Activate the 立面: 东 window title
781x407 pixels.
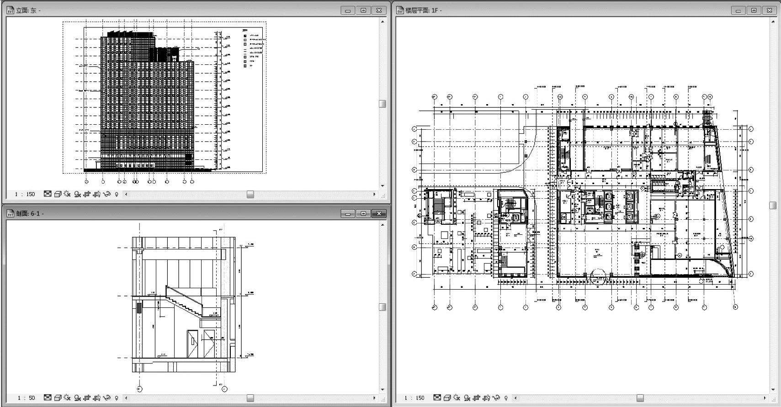click(x=28, y=10)
